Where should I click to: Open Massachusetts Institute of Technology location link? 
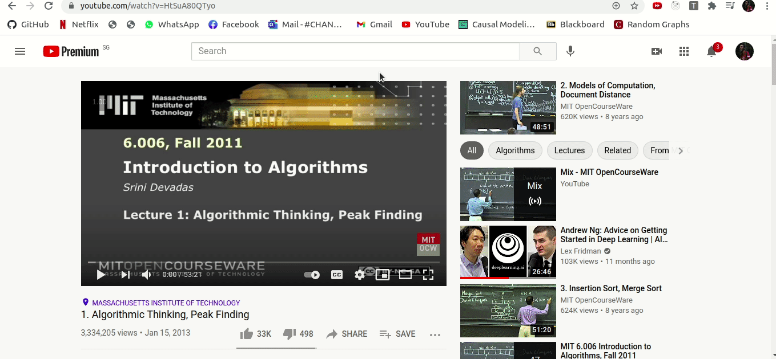(166, 303)
